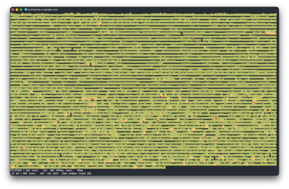
Task: Click the window title "prettyping-rs google.com"
Action: [43, 9]
